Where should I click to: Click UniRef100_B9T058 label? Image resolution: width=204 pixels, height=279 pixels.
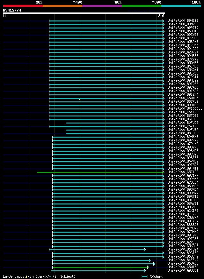[183, 84]
